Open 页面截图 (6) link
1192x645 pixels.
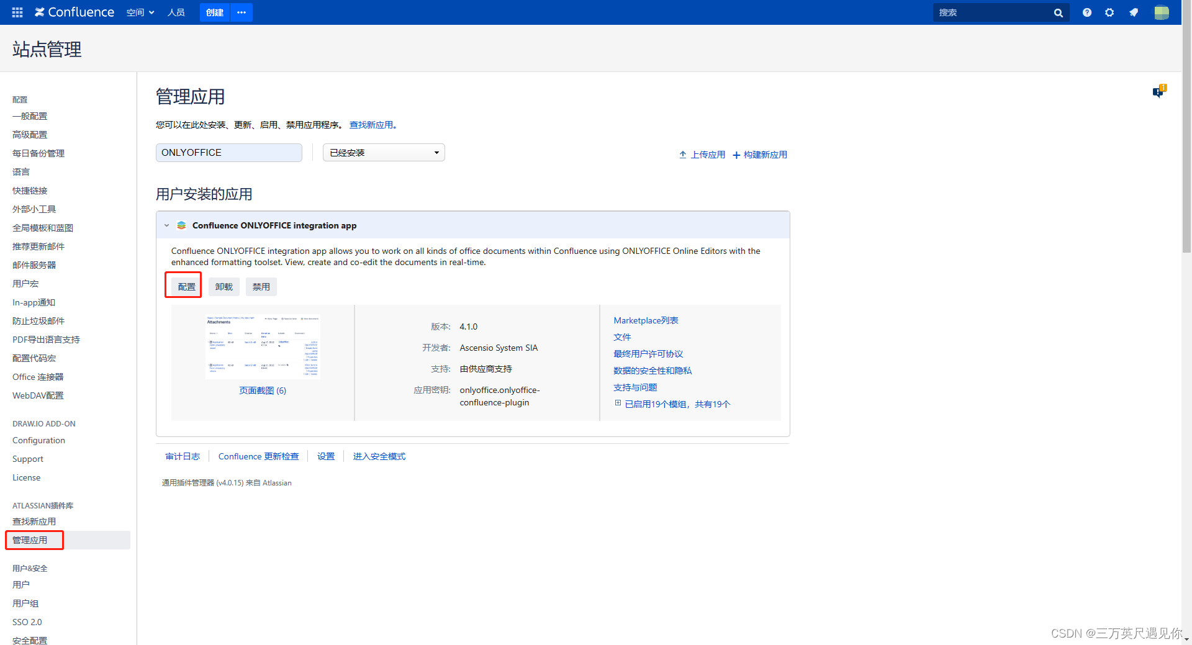[x=263, y=390]
